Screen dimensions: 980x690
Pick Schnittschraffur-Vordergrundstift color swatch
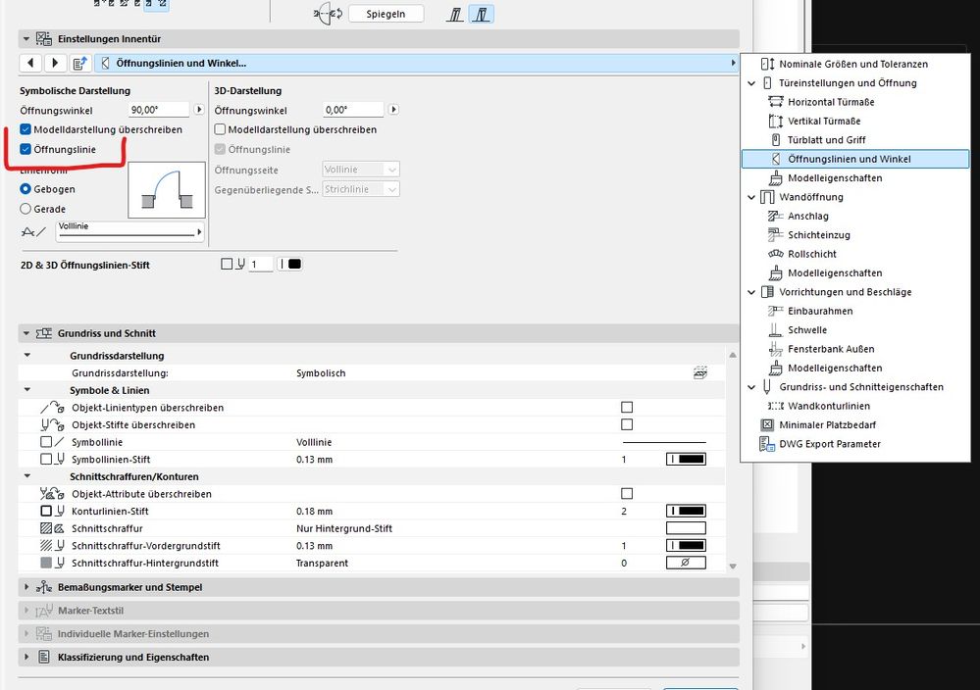coord(686,545)
